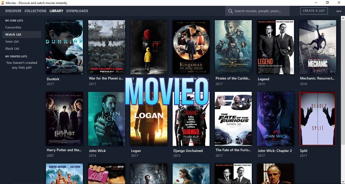This screenshot has height=184, width=345.
Task: Go to the Downloads tab
Action: [x=77, y=11]
